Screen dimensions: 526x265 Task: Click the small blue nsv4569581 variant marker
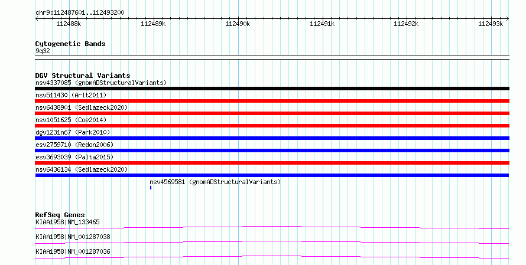tap(151, 188)
